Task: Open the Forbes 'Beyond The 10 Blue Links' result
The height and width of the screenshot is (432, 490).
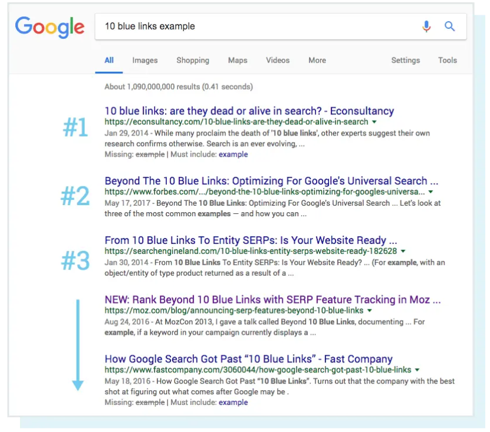Action: 271,181
